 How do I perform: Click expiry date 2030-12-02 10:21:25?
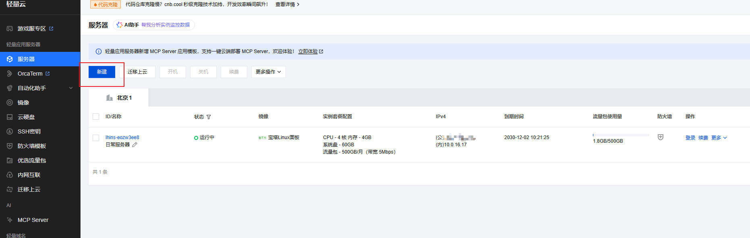[x=526, y=137]
